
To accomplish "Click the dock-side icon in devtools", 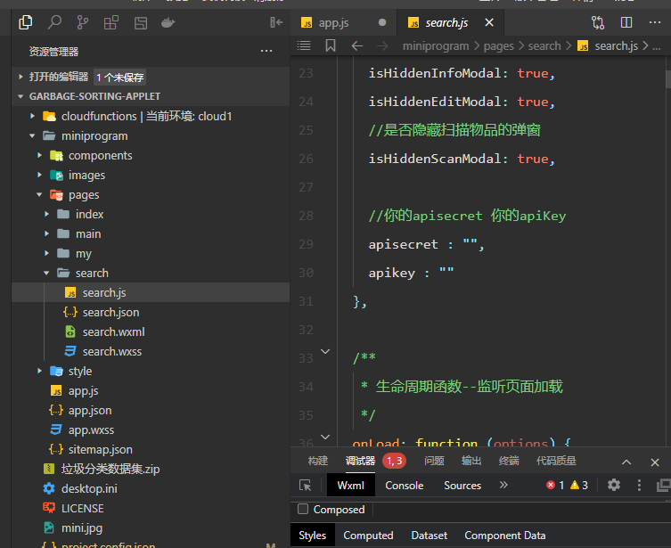I will tap(663, 485).
